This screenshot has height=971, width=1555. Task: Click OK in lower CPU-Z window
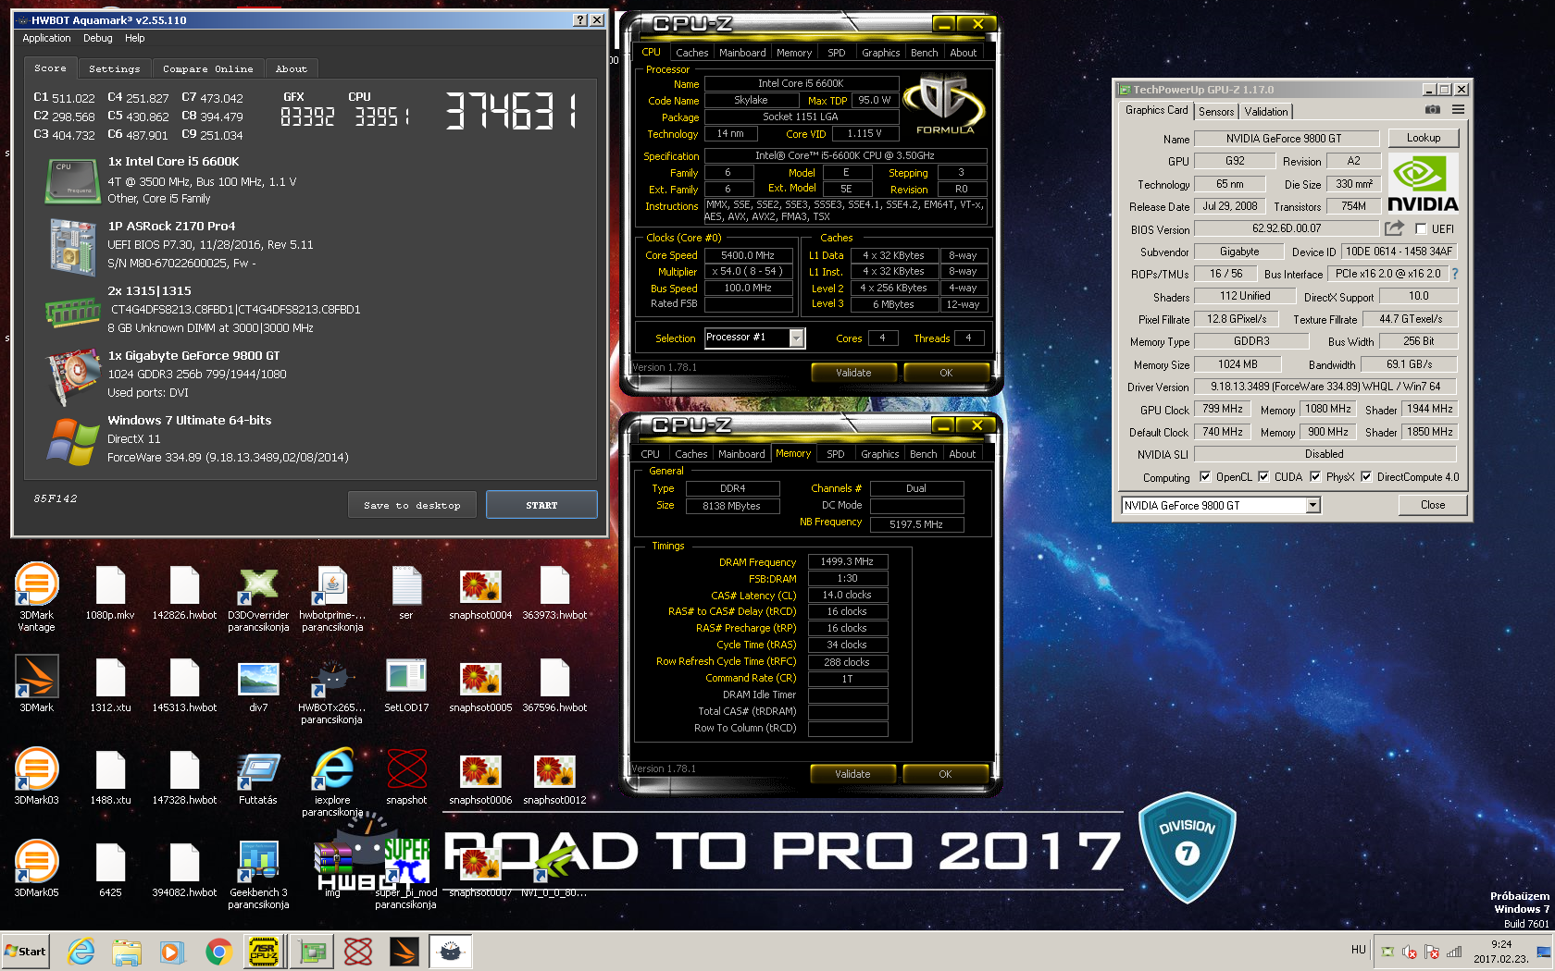coord(945,774)
